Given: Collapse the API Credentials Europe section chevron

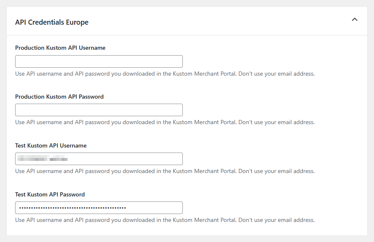Looking at the screenshot, I should coord(355,20).
